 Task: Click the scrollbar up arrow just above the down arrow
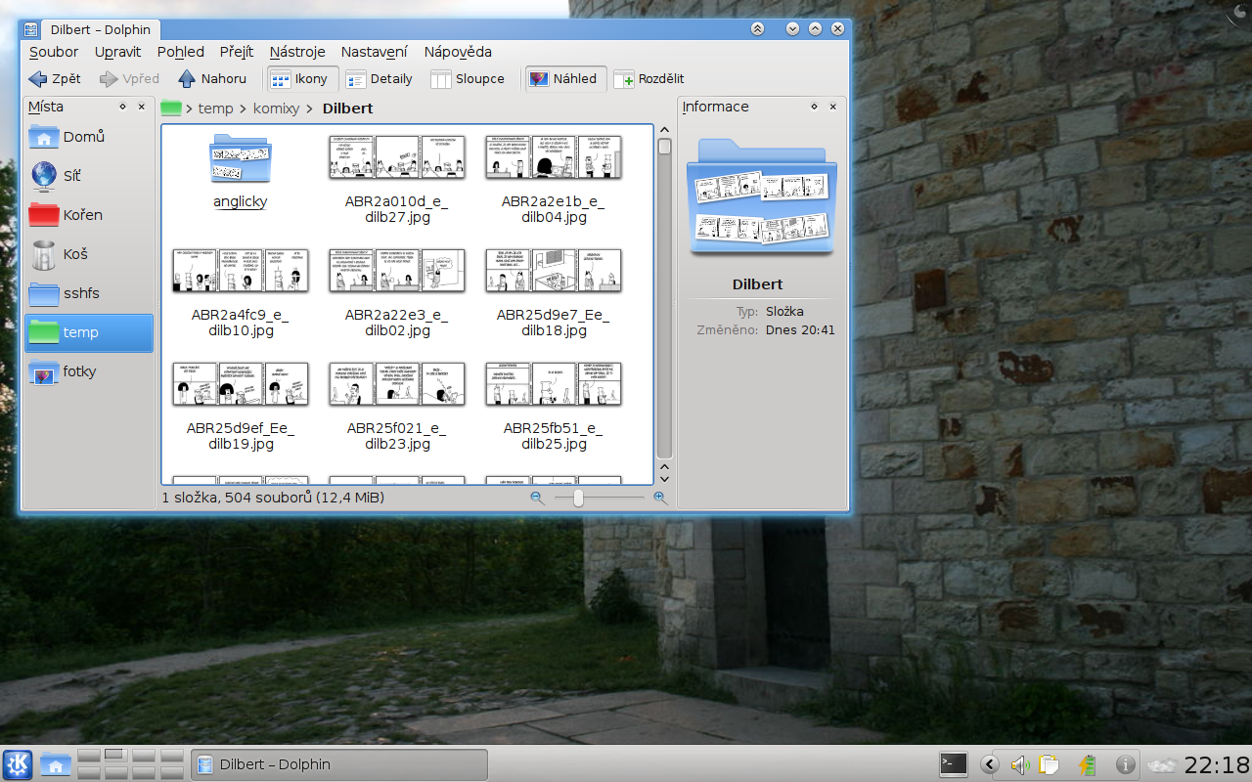tap(665, 465)
